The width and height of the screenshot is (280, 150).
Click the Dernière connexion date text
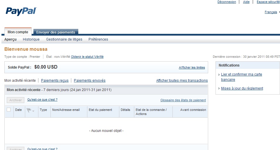(246, 57)
